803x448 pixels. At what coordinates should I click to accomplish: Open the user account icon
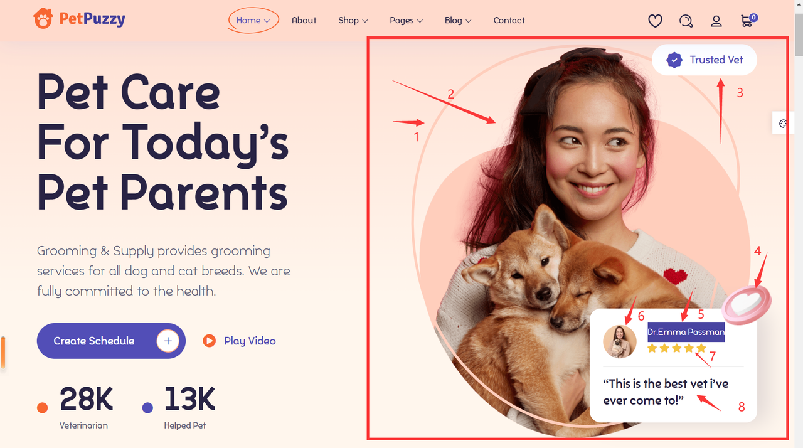click(716, 21)
